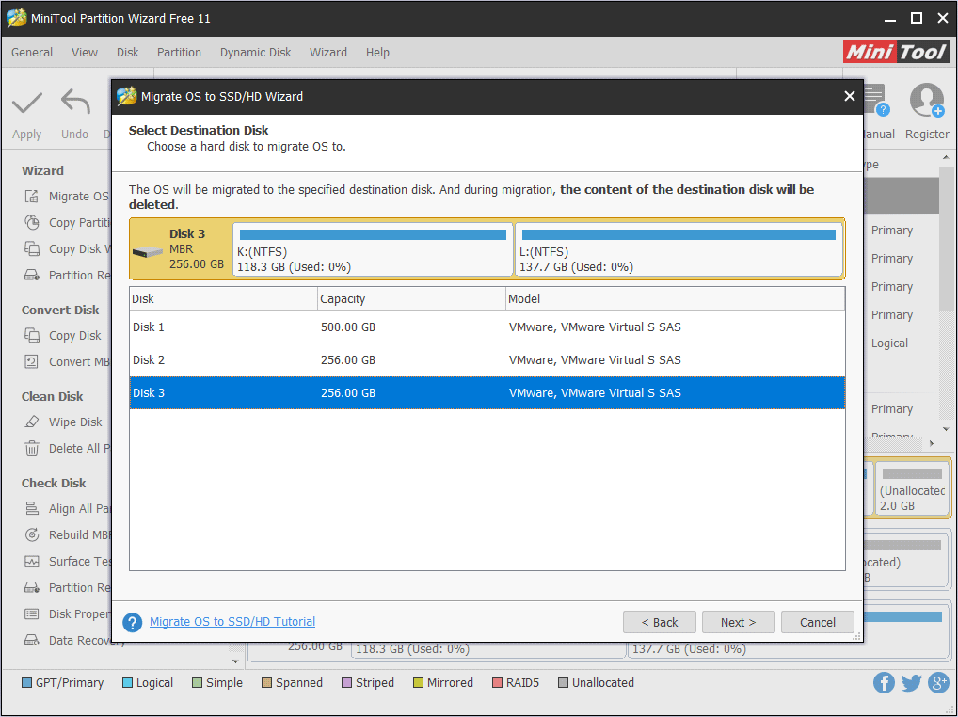The width and height of the screenshot is (958, 717).
Task: Click the Manual toolbar icon
Action: [x=876, y=100]
